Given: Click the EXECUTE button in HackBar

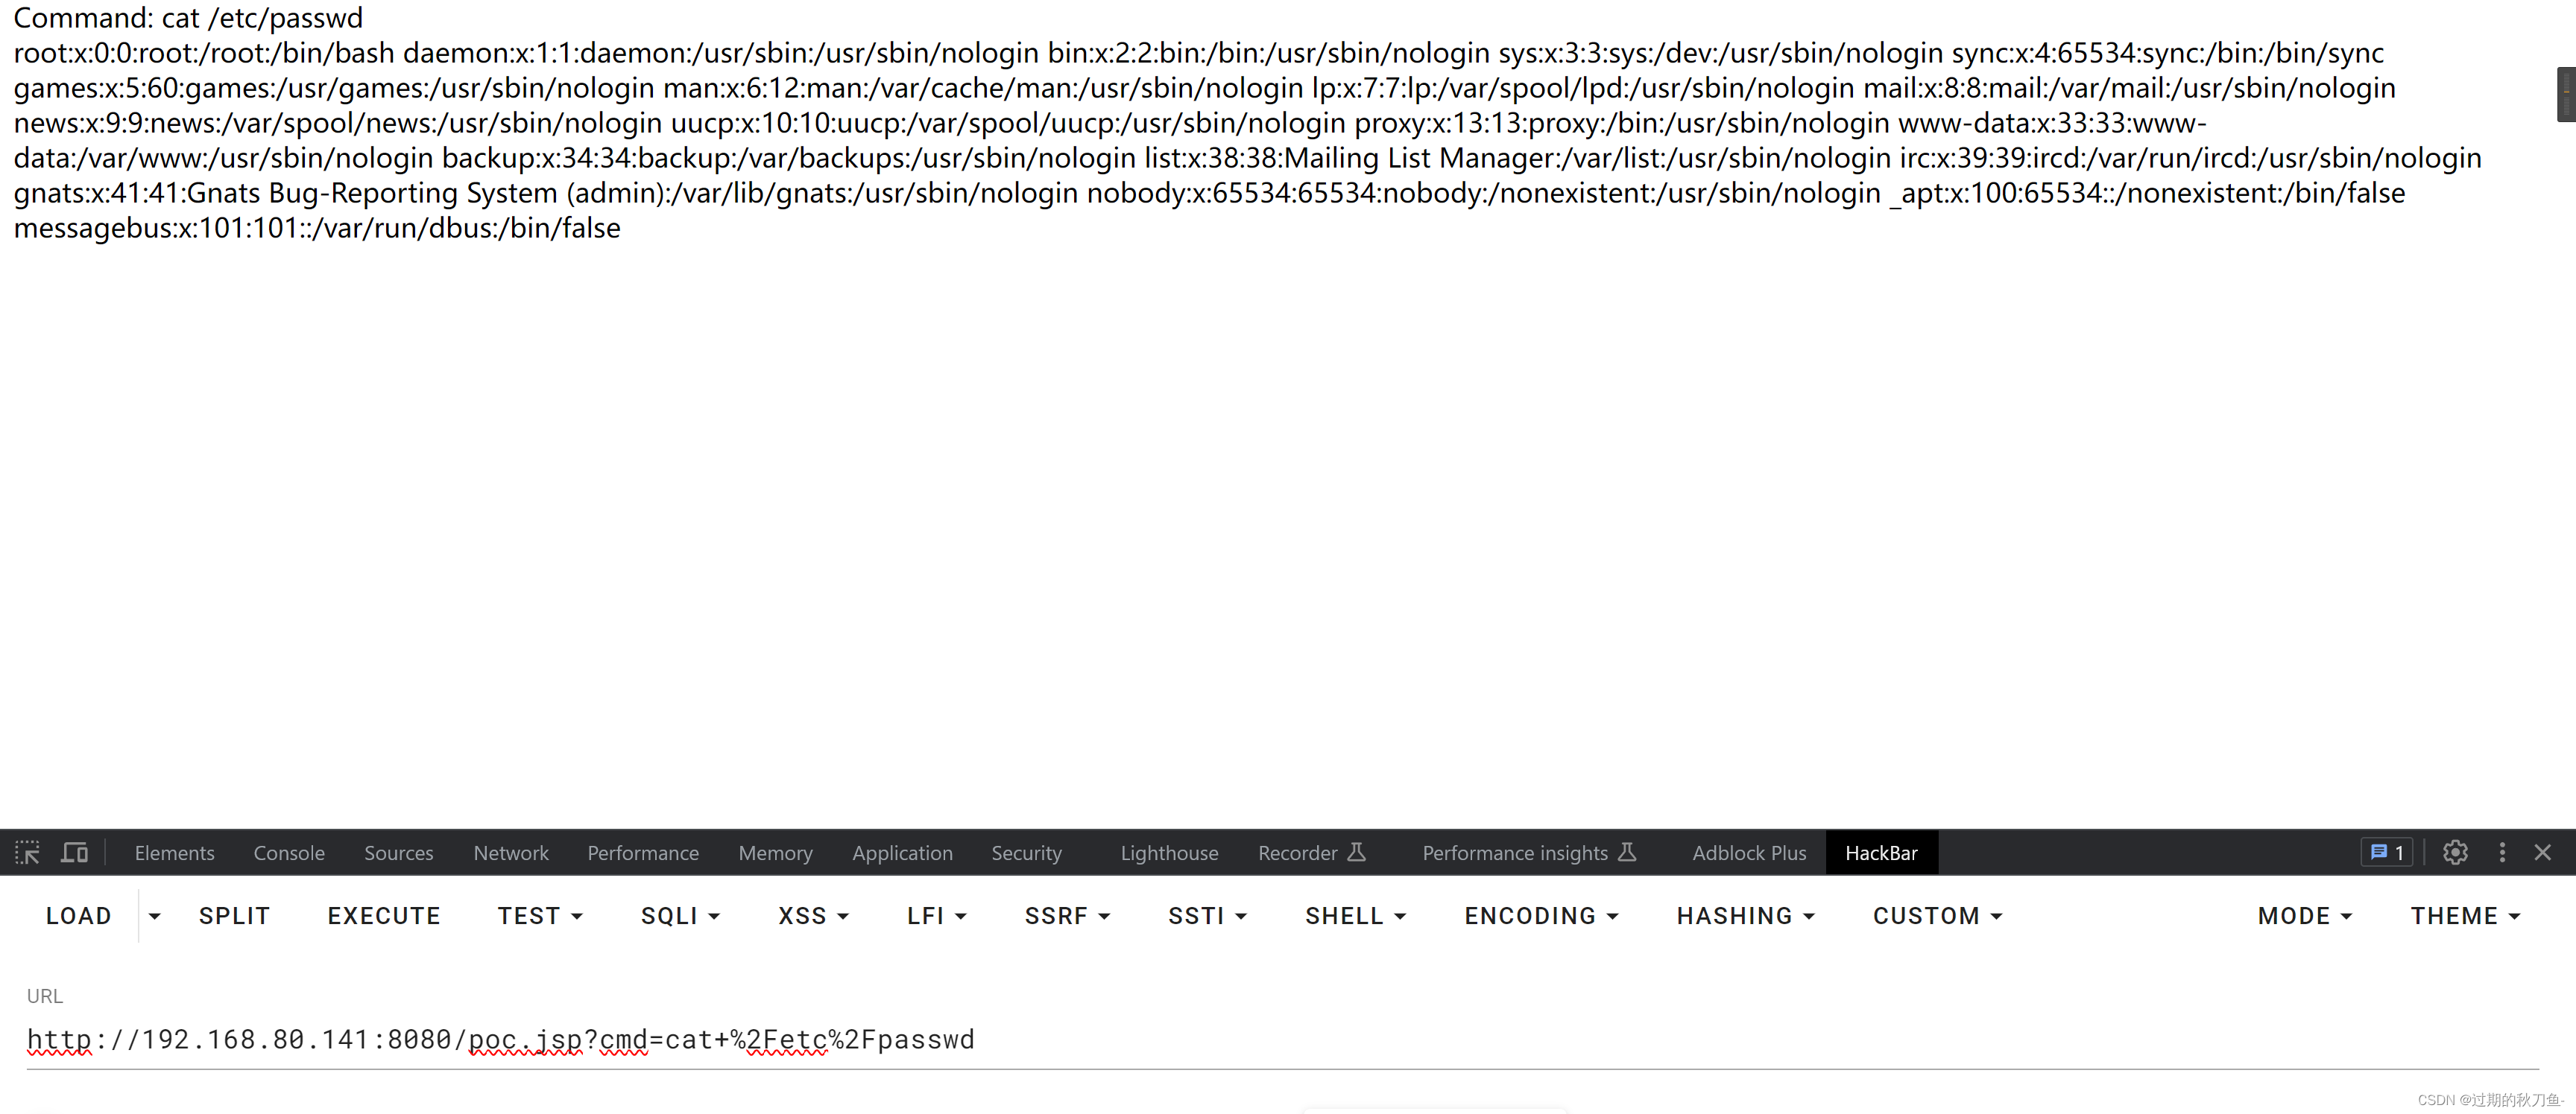Looking at the screenshot, I should click(x=383, y=915).
